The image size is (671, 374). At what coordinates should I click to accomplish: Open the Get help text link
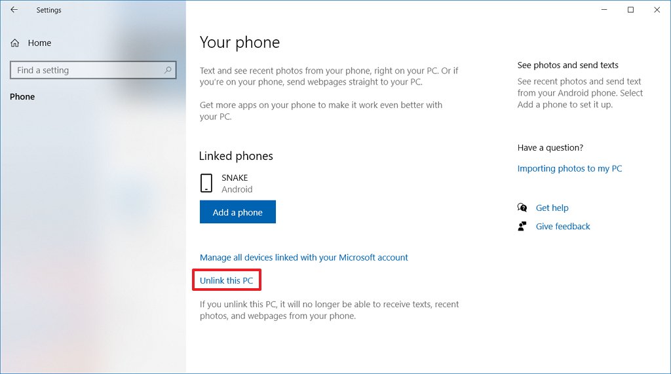pyautogui.click(x=552, y=208)
